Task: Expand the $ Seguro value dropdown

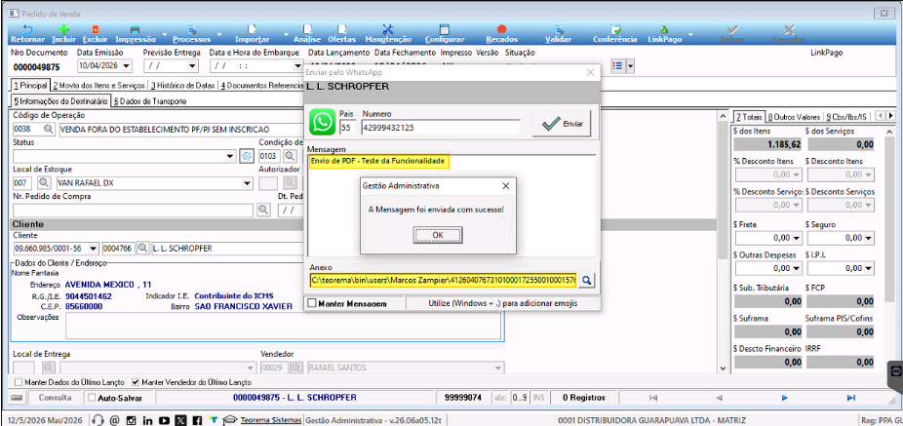Action: [x=869, y=237]
